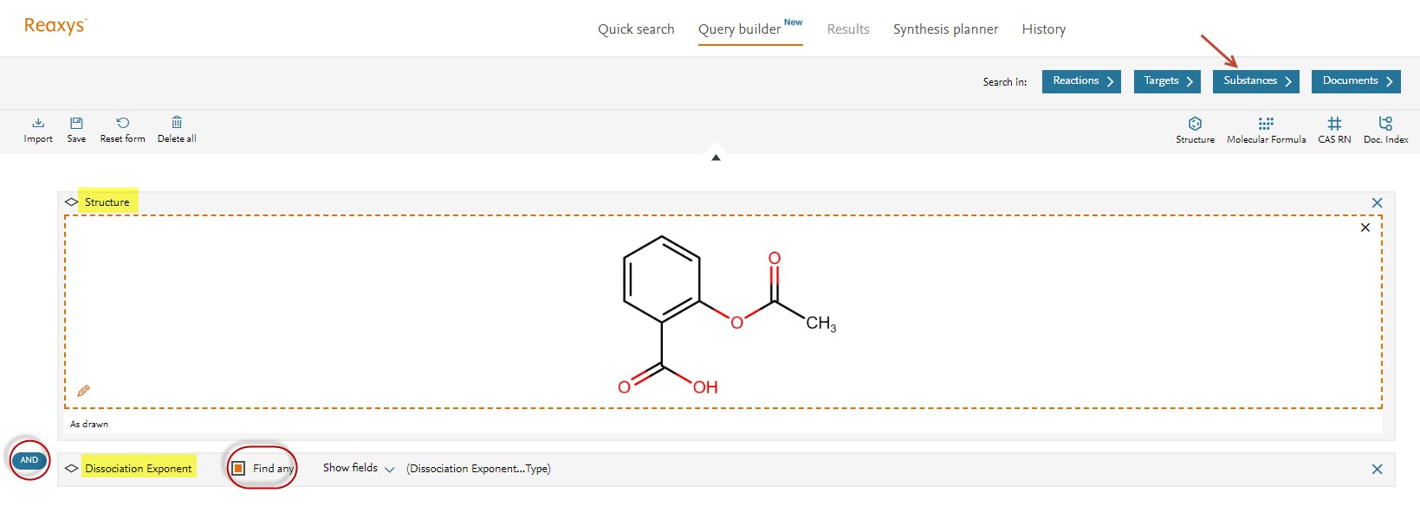This screenshot has height=512, width=1420.
Task: Add a Molecular Formula field
Action: click(x=1266, y=124)
